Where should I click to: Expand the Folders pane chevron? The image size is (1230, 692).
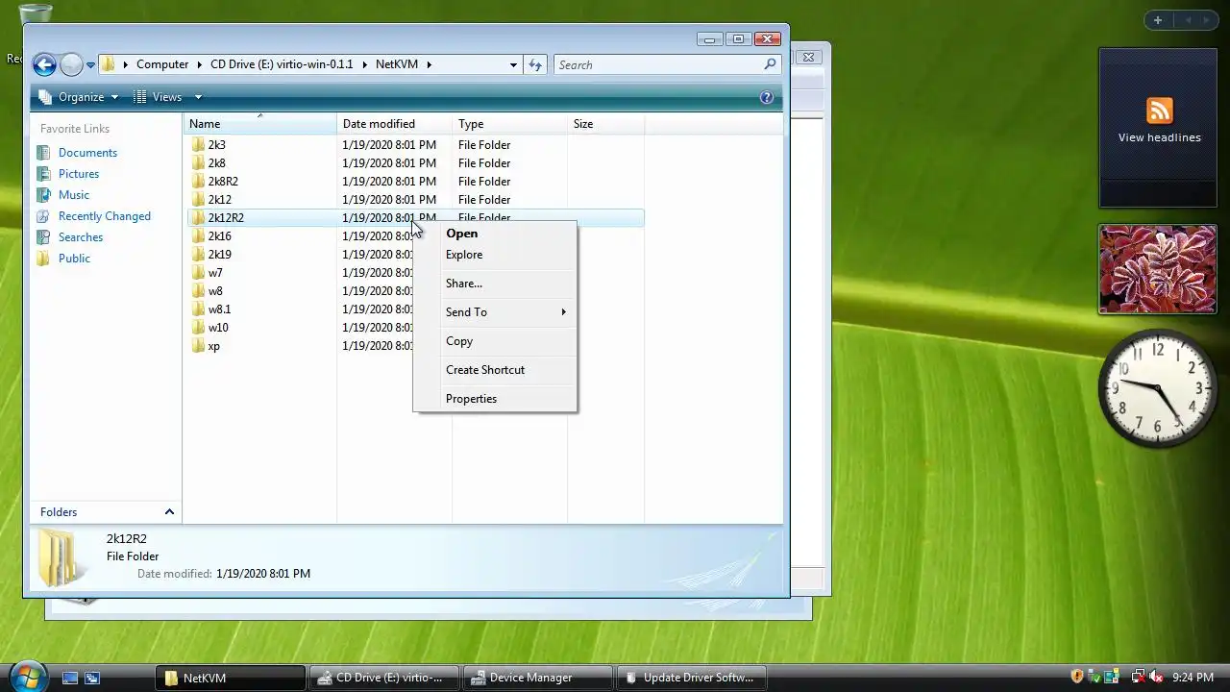click(169, 512)
